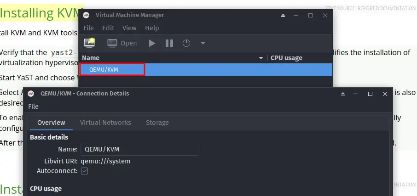Open File menu in Virtual Machine Manager

(88, 28)
